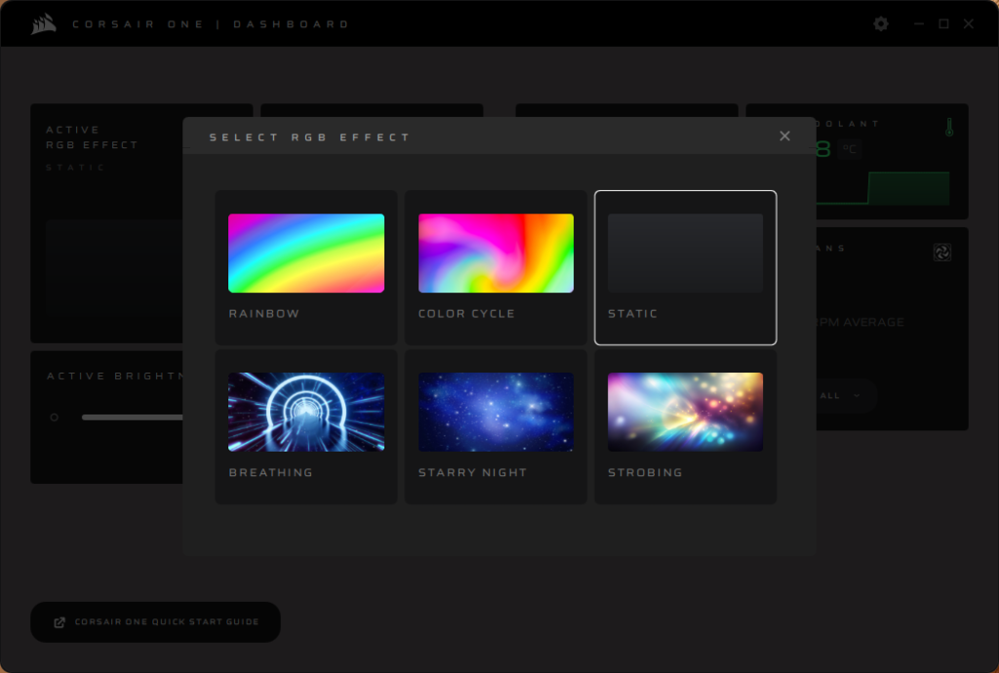Select the Rainbow effect thumbnail
This screenshot has width=999, height=673.
point(306,254)
